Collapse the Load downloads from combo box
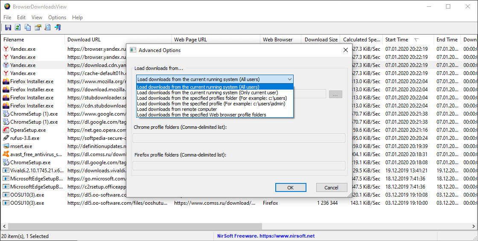This screenshot has height=241, width=478. [x=289, y=79]
